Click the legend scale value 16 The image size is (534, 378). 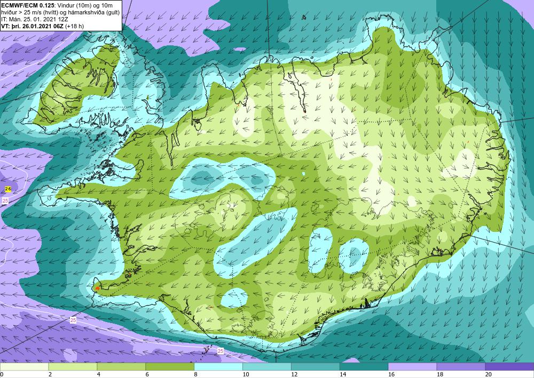click(x=391, y=375)
